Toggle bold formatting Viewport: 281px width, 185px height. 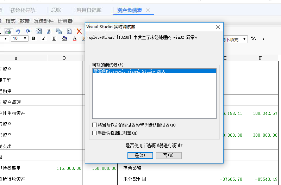click(x=33, y=38)
